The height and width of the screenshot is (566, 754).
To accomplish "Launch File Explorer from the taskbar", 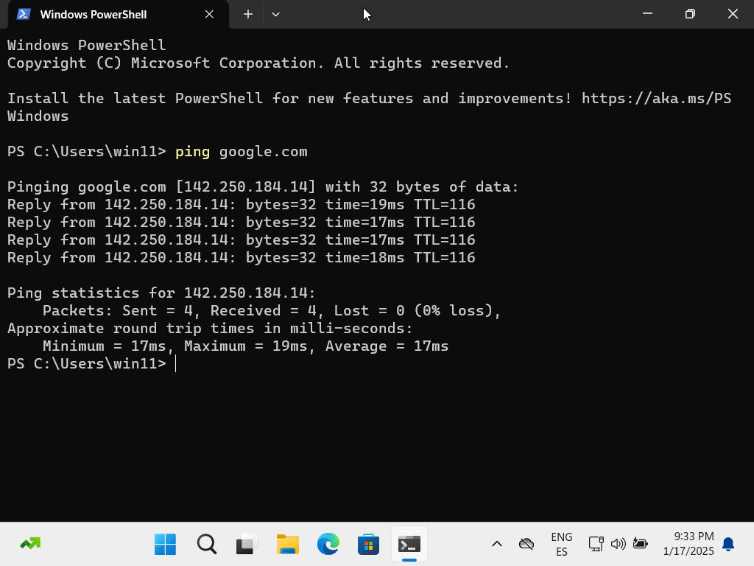I will (x=288, y=545).
